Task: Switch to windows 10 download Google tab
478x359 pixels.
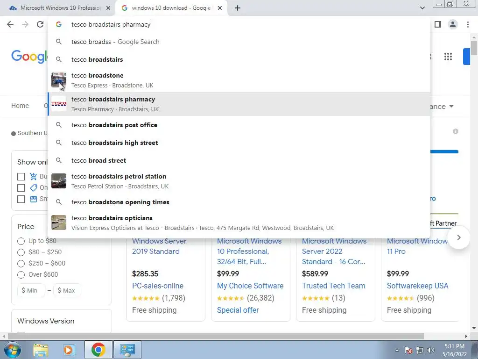Action: (171, 8)
